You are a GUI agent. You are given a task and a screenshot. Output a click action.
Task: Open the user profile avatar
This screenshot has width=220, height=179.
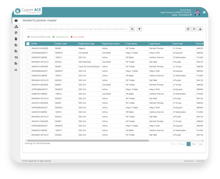coord(197,12)
